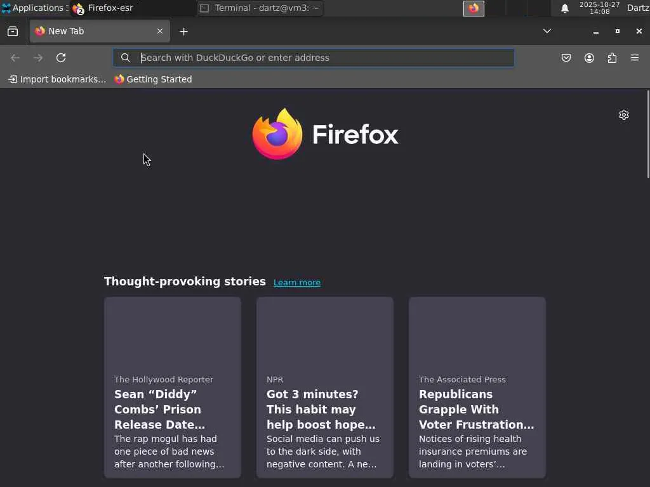Open the Getting Started bookmark
Screen dimensions: 650x487
pyautogui.click(x=154, y=79)
